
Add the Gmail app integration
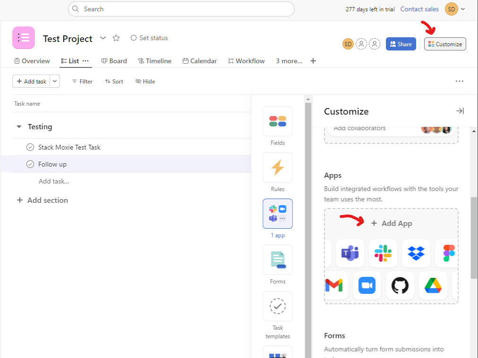pyautogui.click(x=334, y=285)
